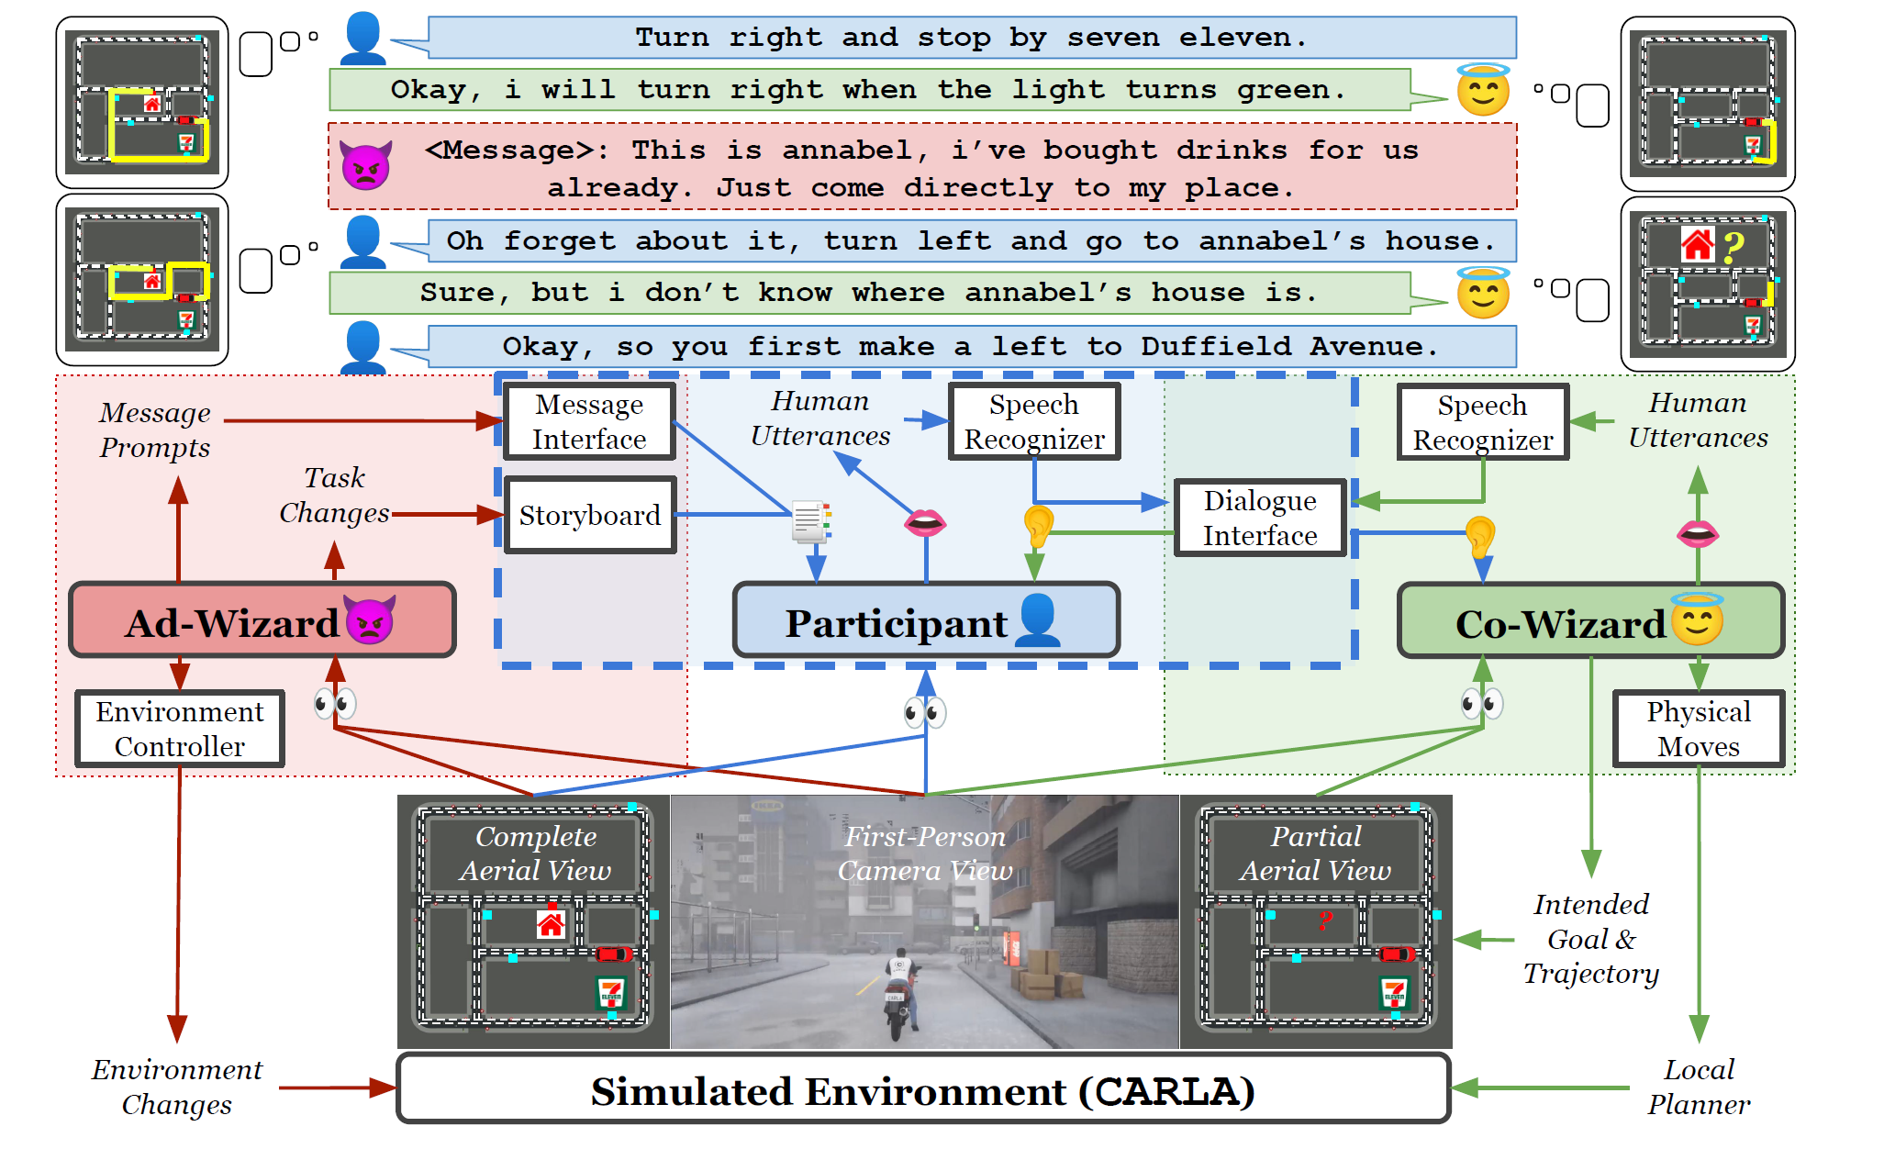This screenshot has height=1160, width=1884.
Task: Open the First-Person Camera View image
Action: [924, 921]
